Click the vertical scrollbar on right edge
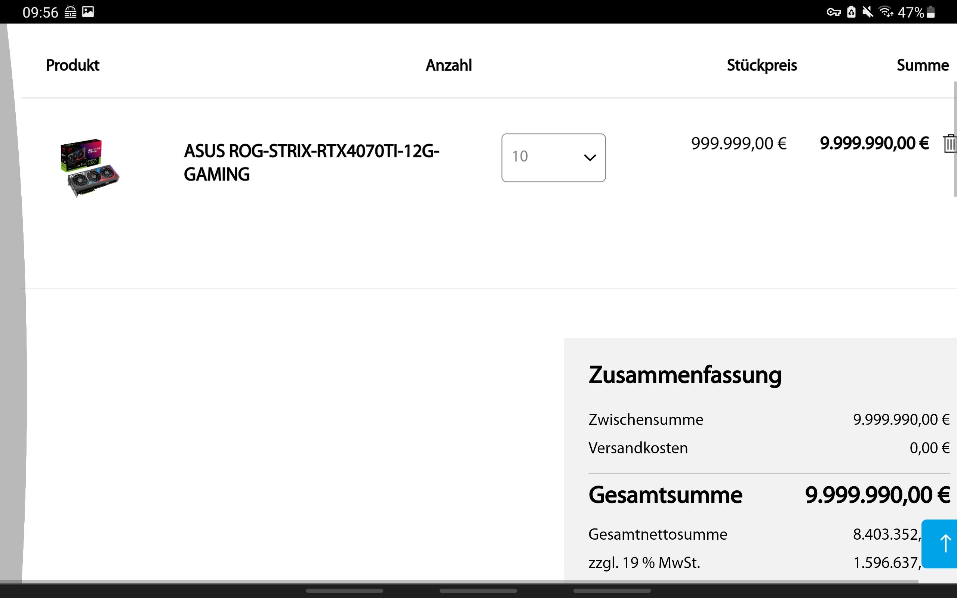Viewport: 957px width, 598px height. point(955,139)
